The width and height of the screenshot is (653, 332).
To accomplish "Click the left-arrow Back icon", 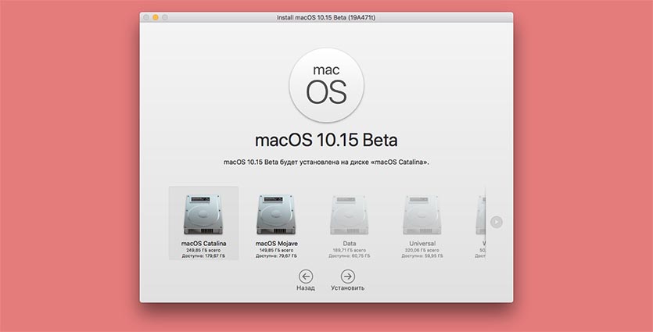I will (x=306, y=276).
